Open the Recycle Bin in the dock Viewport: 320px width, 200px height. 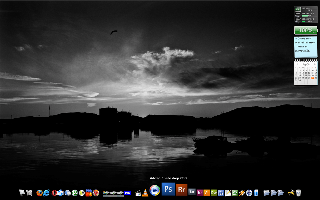tap(298, 193)
